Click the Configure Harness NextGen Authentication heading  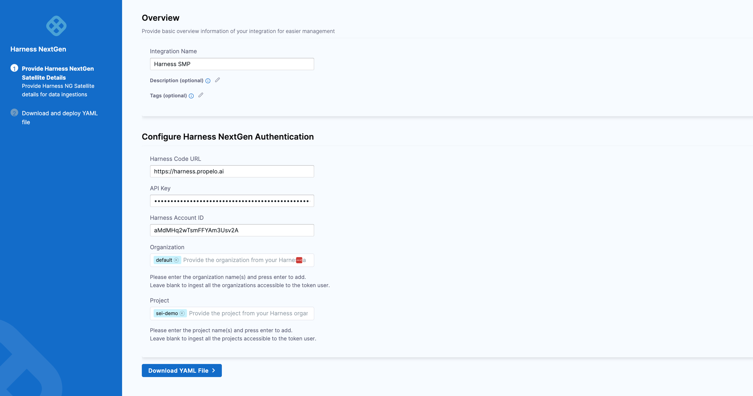(x=228, y=136)
